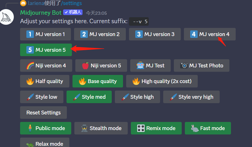Image resolution: width=252 pixels, height=147 pixels.
Task: Enable MJ Test with robot icon
Action: (x=150, y=66)
